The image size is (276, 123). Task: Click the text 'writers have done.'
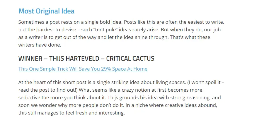tap(40, 45)
